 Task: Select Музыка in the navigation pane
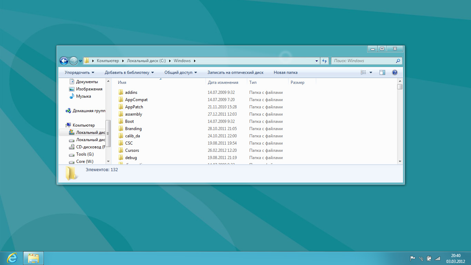pyautogui.click(x=83, y=96)
